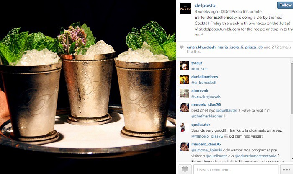Click the Leave a comment field
The width and height of the screenshot is (293, 174).
point(236,169)
